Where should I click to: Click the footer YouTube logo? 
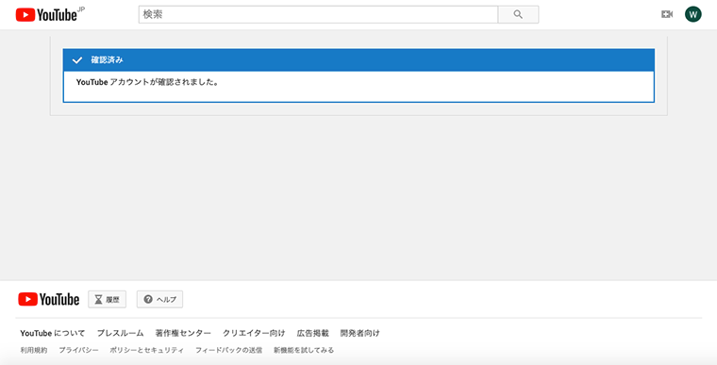tap(48, 300)
